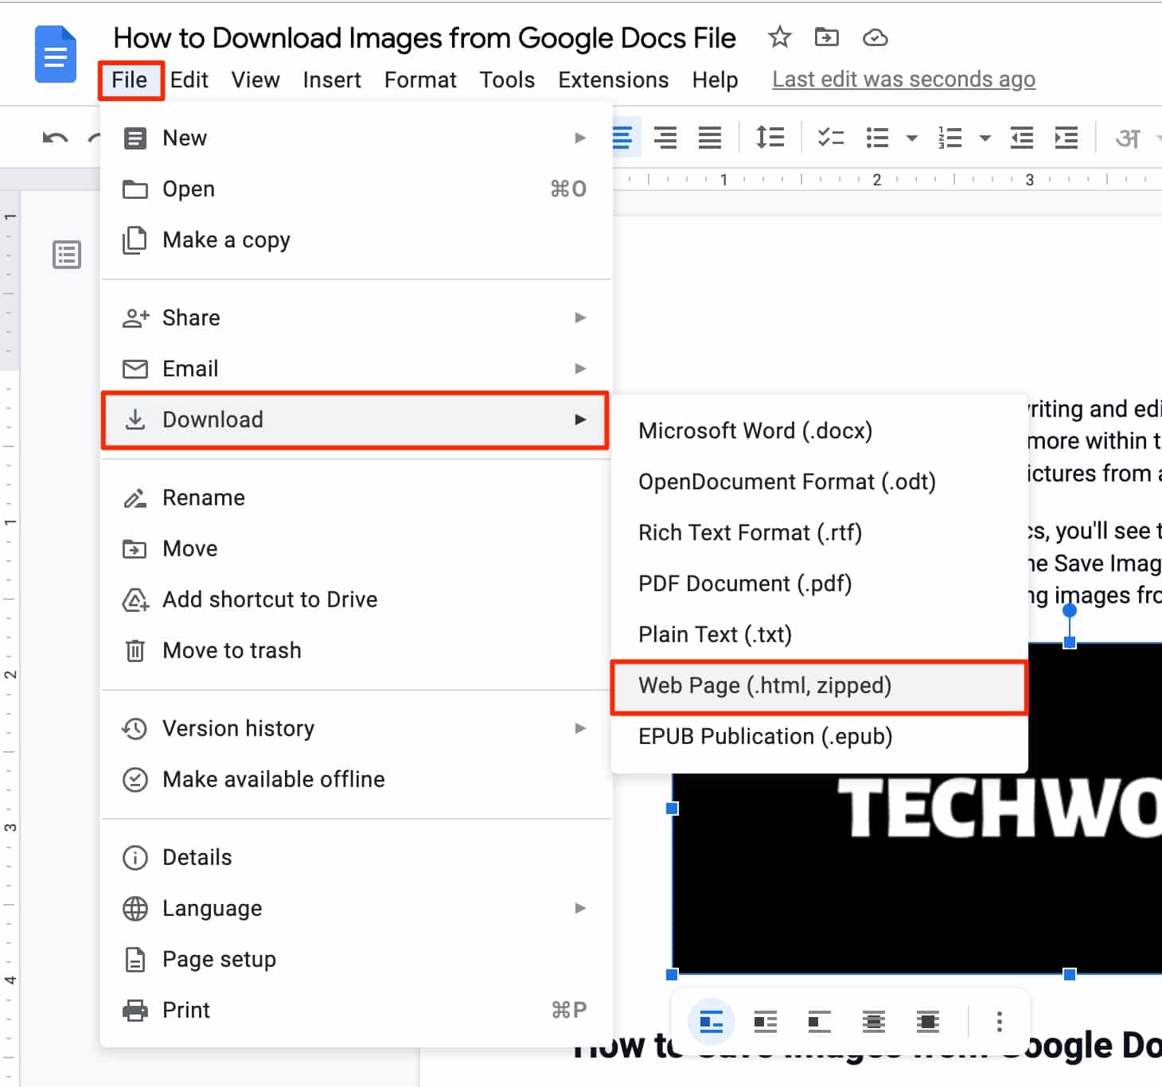Download as PDF Document (.pdf)
This screenshot has width=1162, height=1087.
(819, 583)
